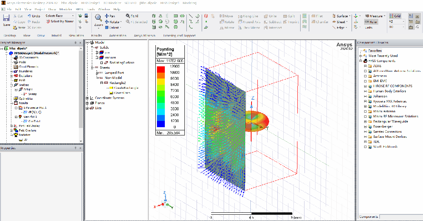
Task: Click the Fit All view icon
Action: pyautogui.click(x=132, y=16)
